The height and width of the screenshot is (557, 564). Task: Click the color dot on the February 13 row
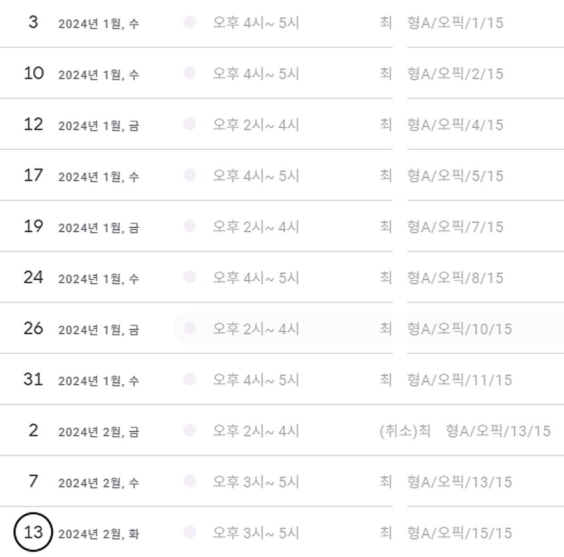[189, 532]
